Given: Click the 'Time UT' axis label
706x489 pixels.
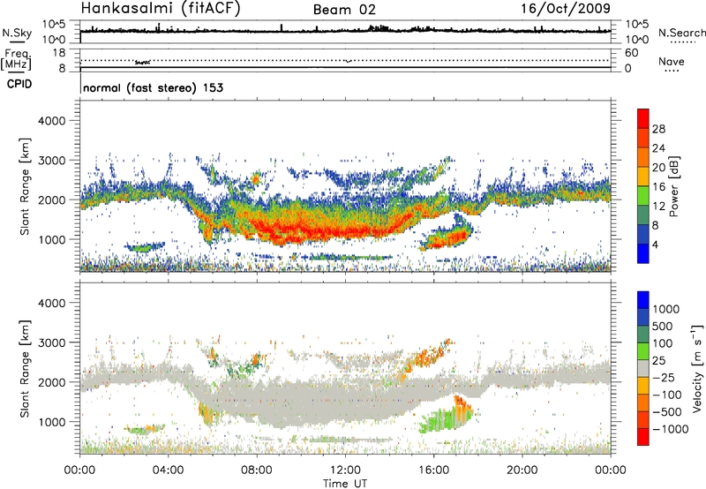Looking at the screenshot, I should click(345, 483).
